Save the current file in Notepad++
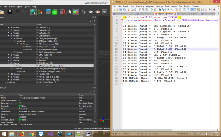This screenshot has width=221, height=137. click(x=121, y=10)
